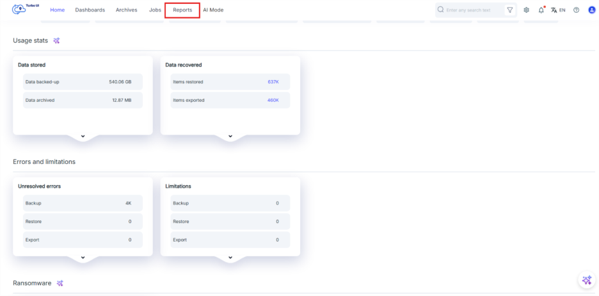Open the Reports tab

[182, 10]
